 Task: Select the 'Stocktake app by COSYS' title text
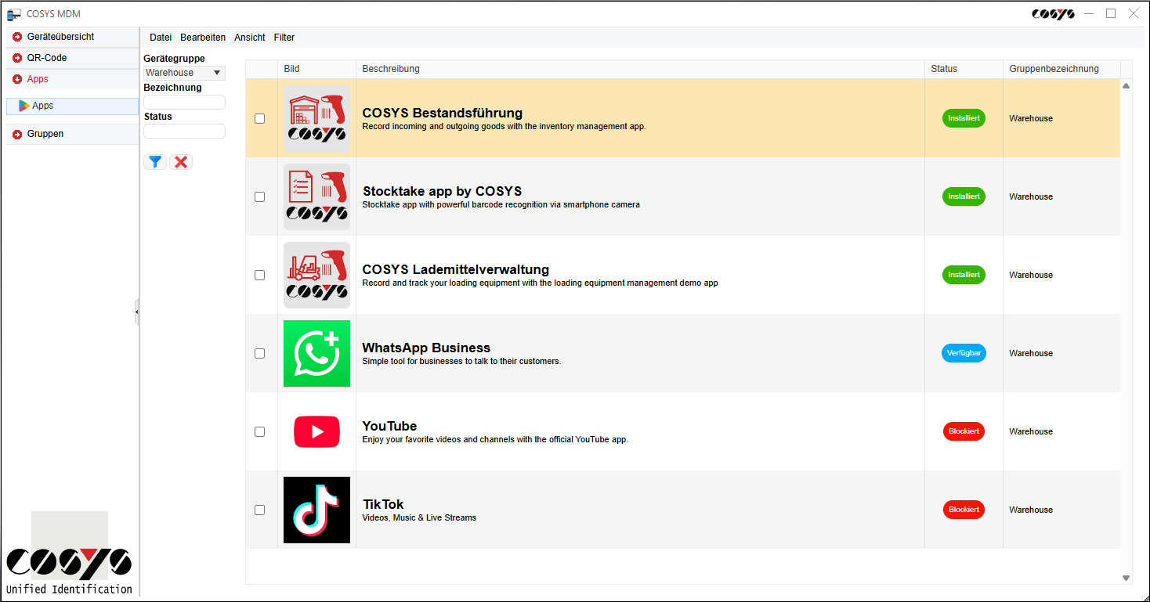point(442,191)
